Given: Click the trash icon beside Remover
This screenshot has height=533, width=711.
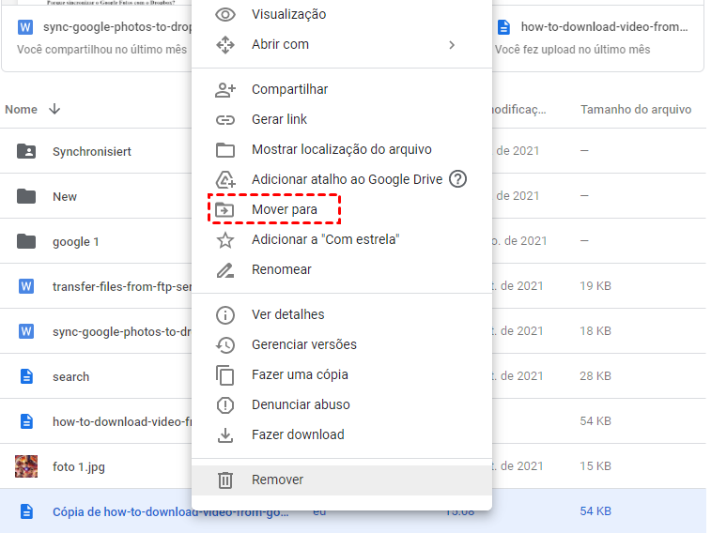Looking at the screenshot, I should pos(225,480).
